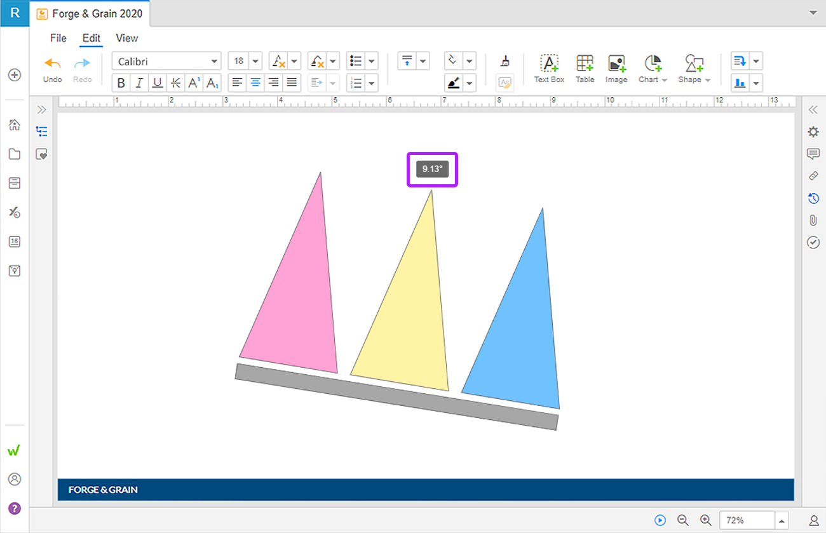This screenshot has height=533, width=826.
Task: Open the File menu
Action: pos(58,38)
